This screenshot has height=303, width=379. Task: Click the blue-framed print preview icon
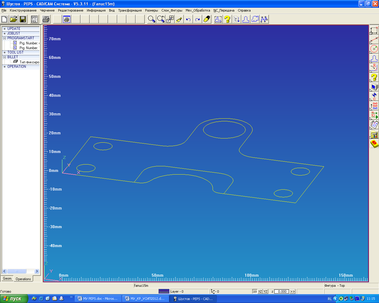(67, 19)
